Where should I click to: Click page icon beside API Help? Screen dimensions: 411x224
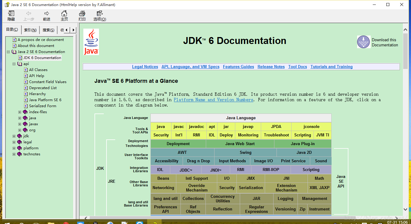pyautogui.click(x=26, y=76)
